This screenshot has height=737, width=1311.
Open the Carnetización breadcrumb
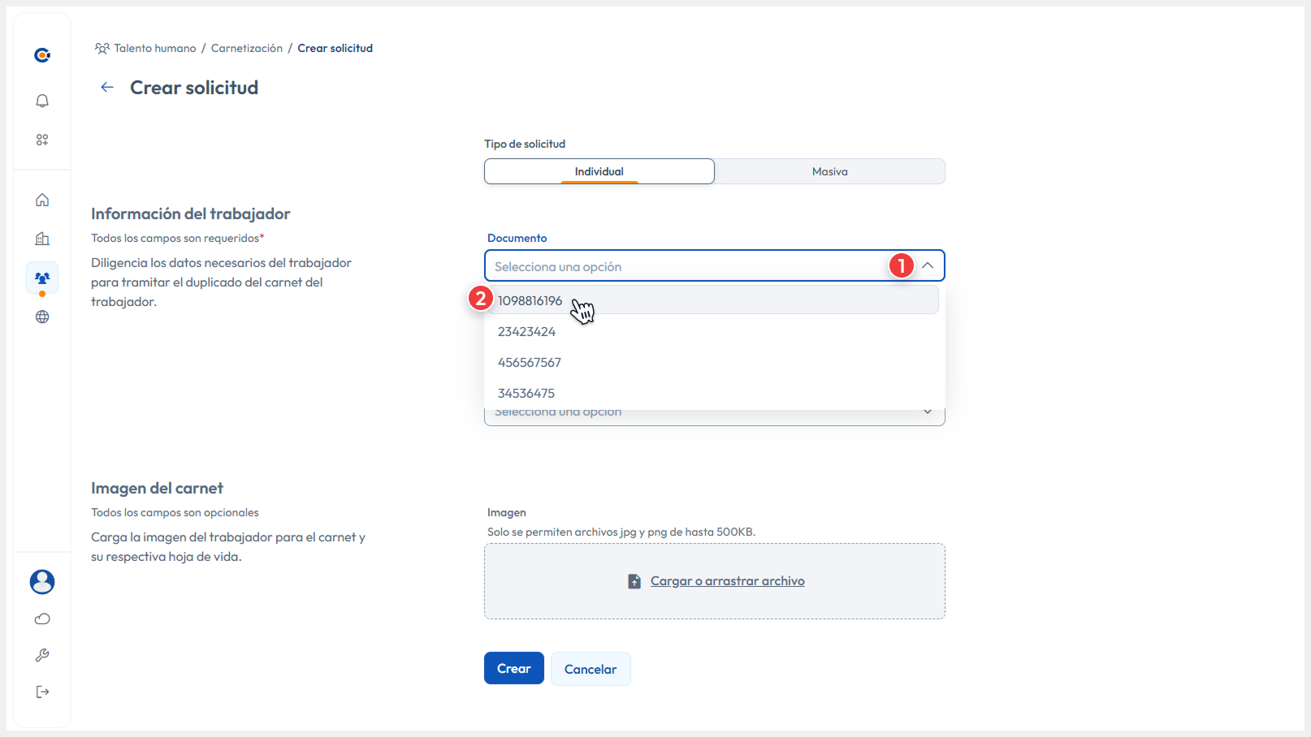[x=247, y=48]
